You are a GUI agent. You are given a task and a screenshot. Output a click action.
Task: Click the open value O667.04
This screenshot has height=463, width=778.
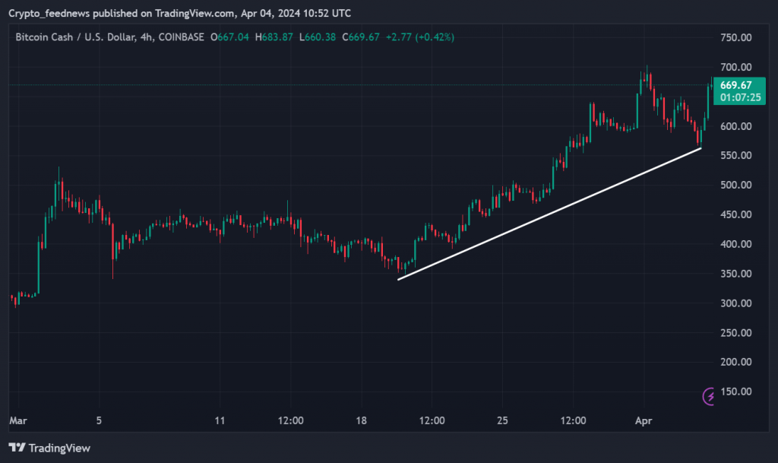coord(232,37)
